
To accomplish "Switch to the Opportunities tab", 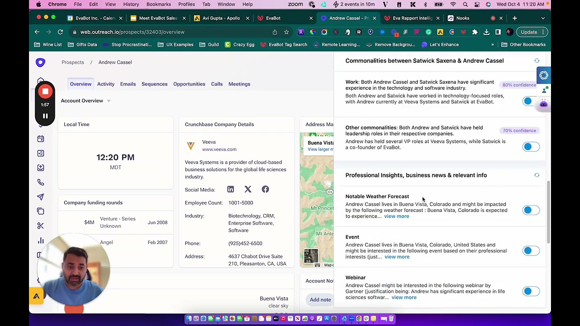I will pyautogui.click(x=189, y=84).
